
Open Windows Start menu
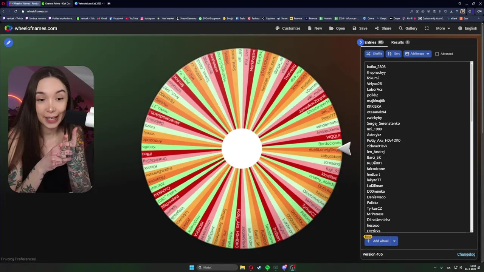click(192, 267)
